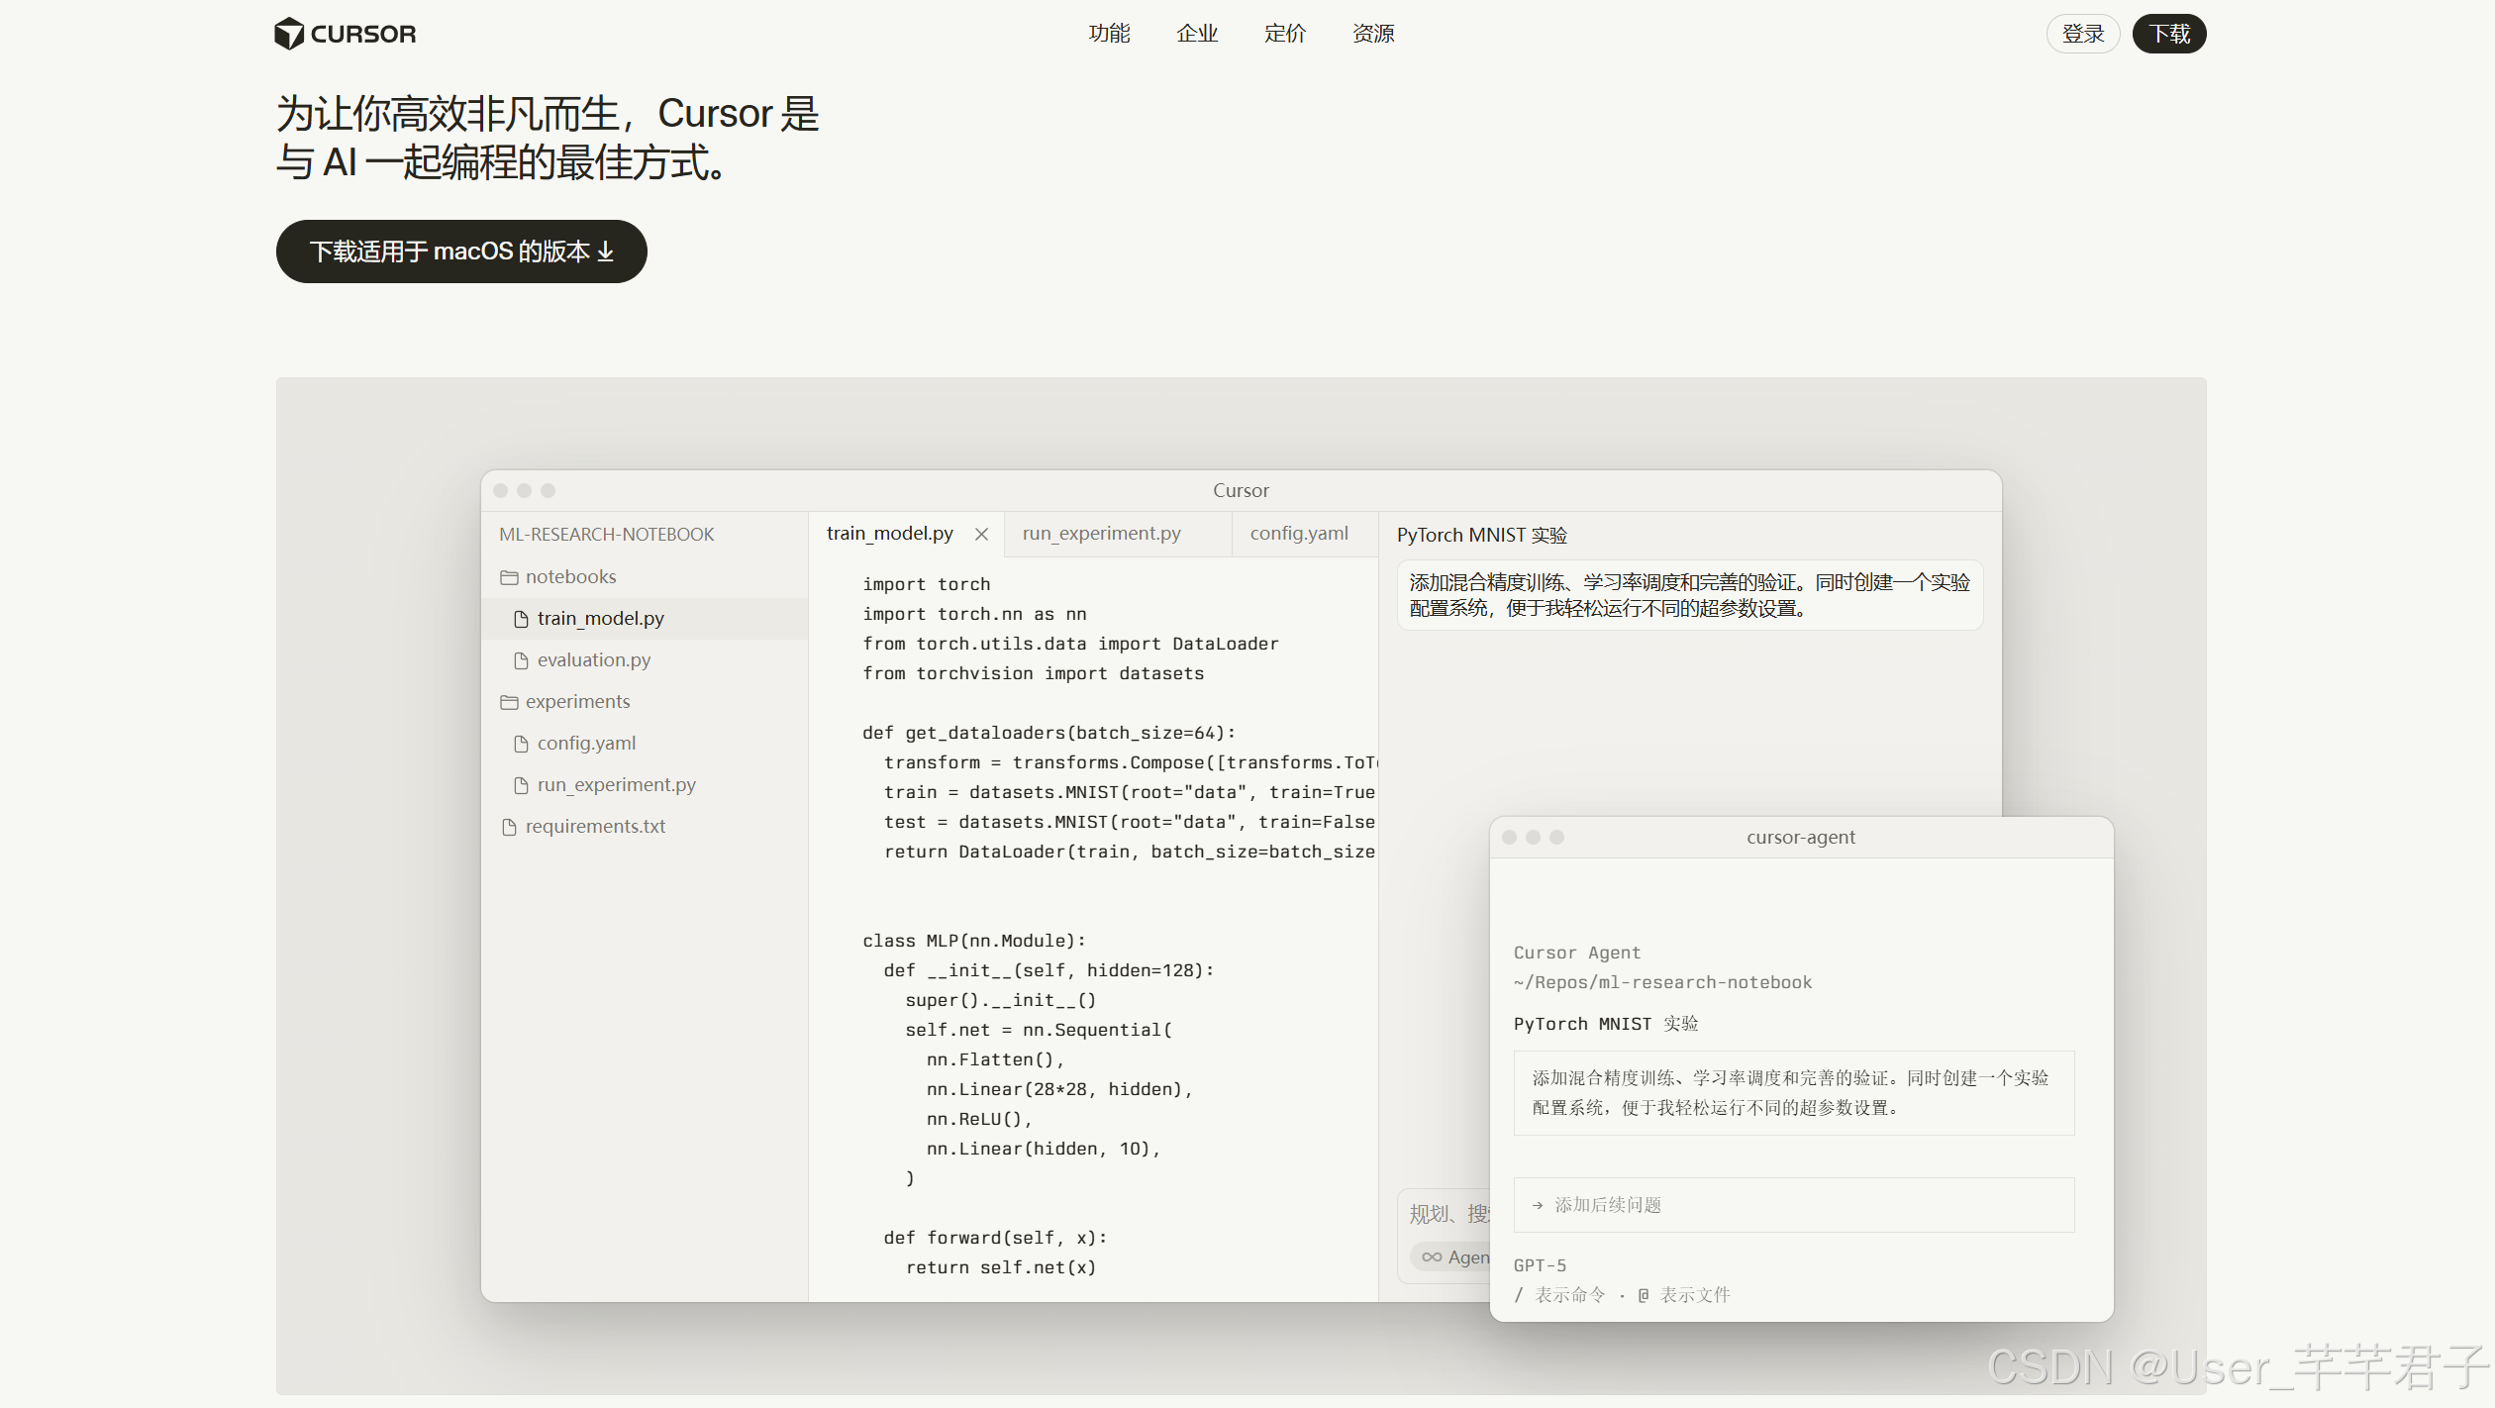This screenshot has height=1408, width=2495.
Task: Click the notebooks folder icon
Action: [509, 577]
